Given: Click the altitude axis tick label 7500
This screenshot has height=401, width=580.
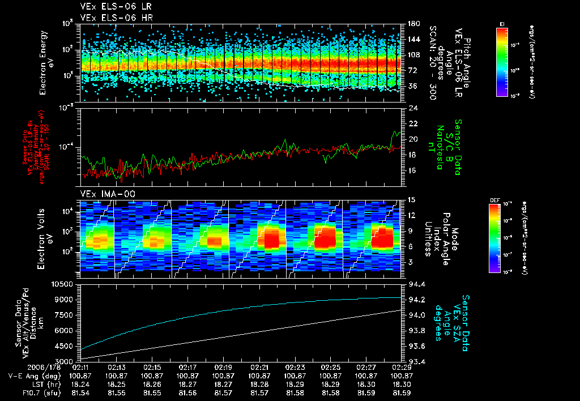Looking at the screenshot, I should point(63,315).
